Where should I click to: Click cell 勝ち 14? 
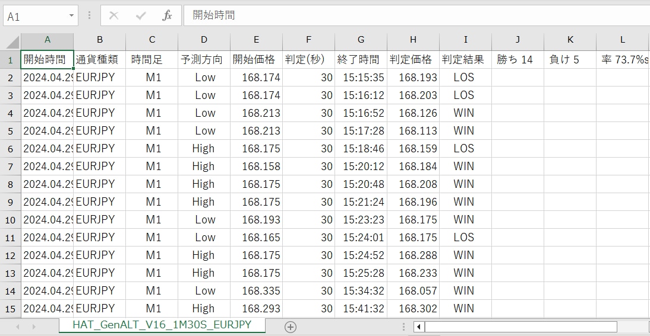518,59
